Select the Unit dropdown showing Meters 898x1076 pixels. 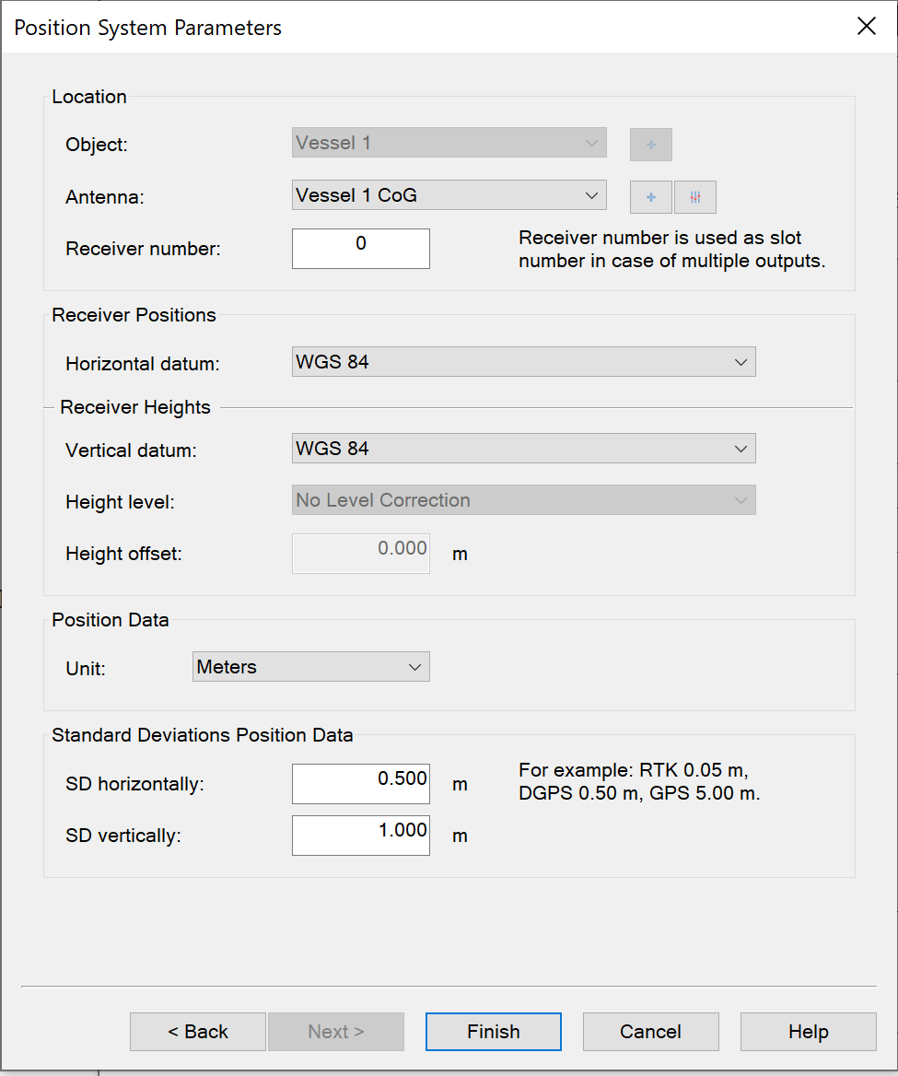311,667
